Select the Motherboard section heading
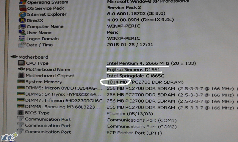Screen dimensions: 238x142 click(x=33, y=57)
